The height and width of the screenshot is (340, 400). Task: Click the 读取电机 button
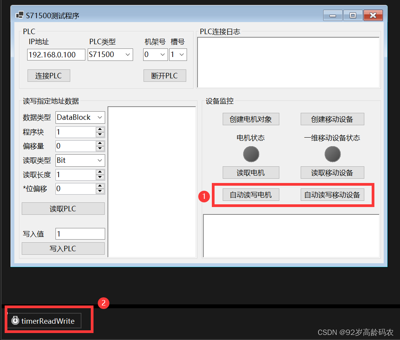point(251,173)
